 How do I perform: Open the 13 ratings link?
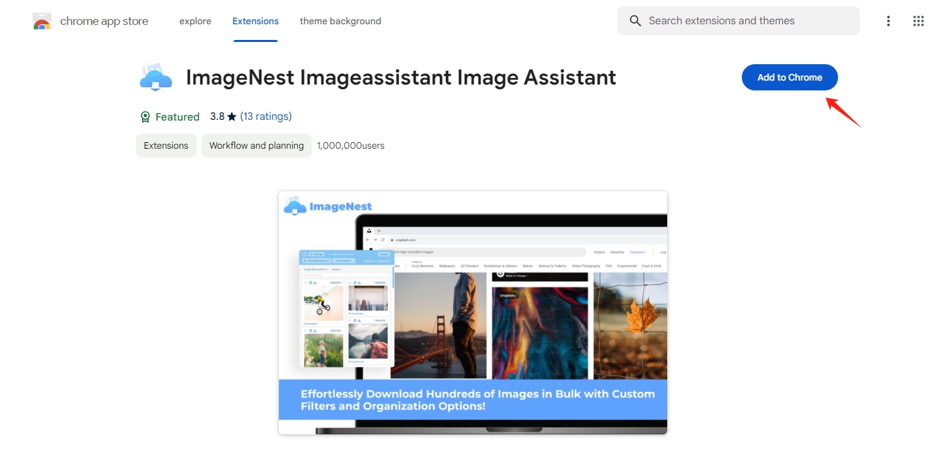point(266,117)
